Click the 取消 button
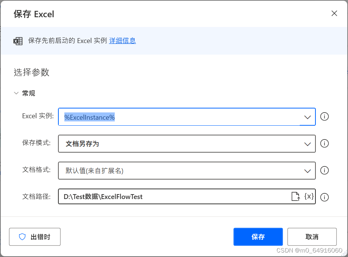This screenshot has width=348, height=257. (312, 236)
